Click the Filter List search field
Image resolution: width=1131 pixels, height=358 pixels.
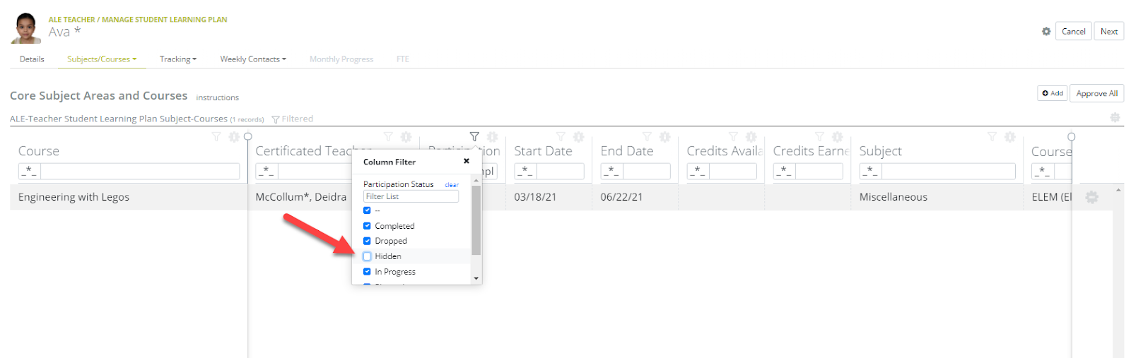click(x=411, y=196)
